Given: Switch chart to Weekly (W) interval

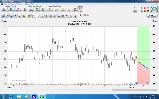Looking at the screenshot, I should click(15, 16).
